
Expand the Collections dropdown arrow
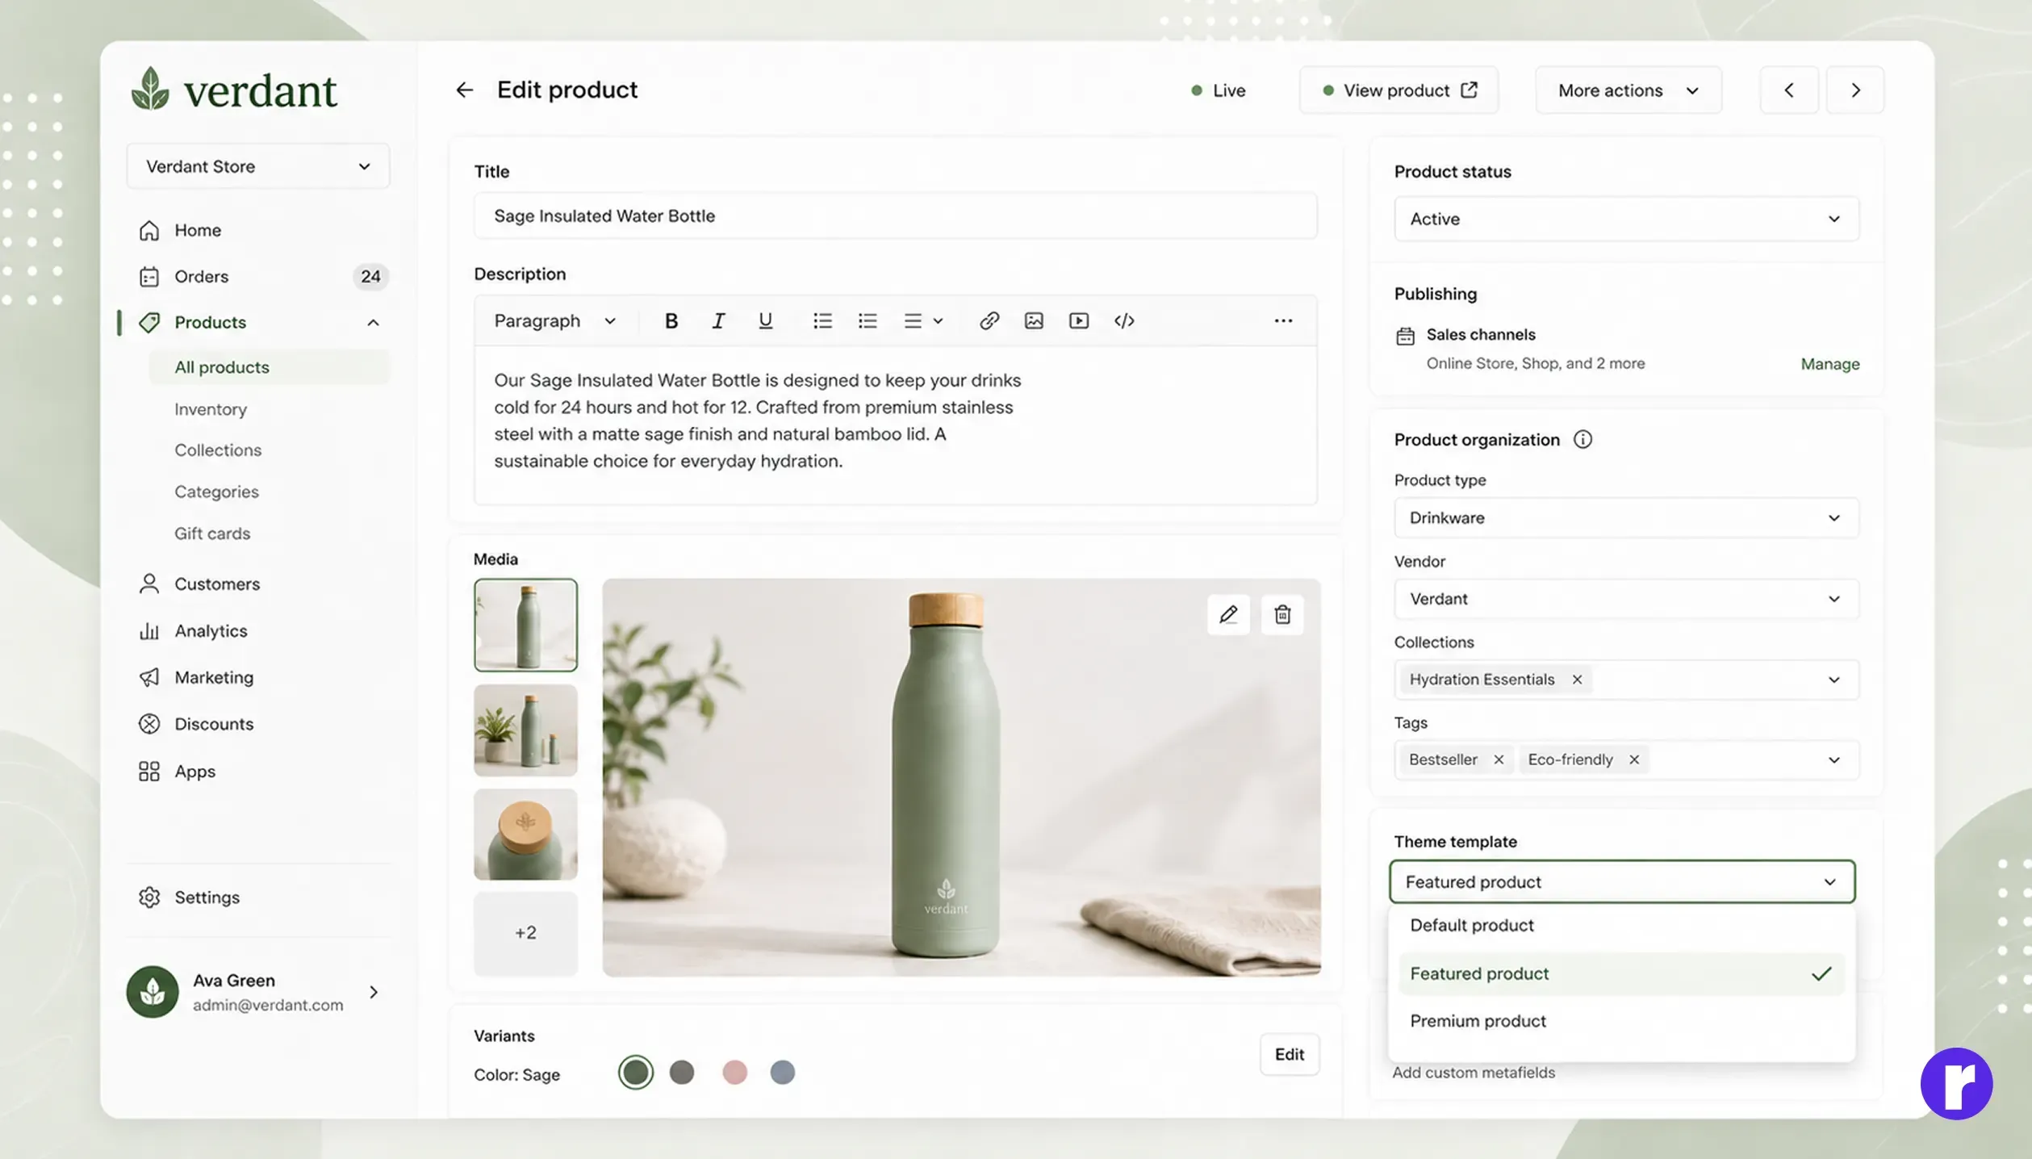click(x=1833, y=680)
